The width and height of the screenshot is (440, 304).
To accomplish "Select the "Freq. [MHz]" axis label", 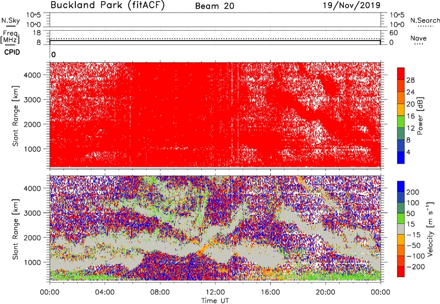I will [x=10, y=37].
